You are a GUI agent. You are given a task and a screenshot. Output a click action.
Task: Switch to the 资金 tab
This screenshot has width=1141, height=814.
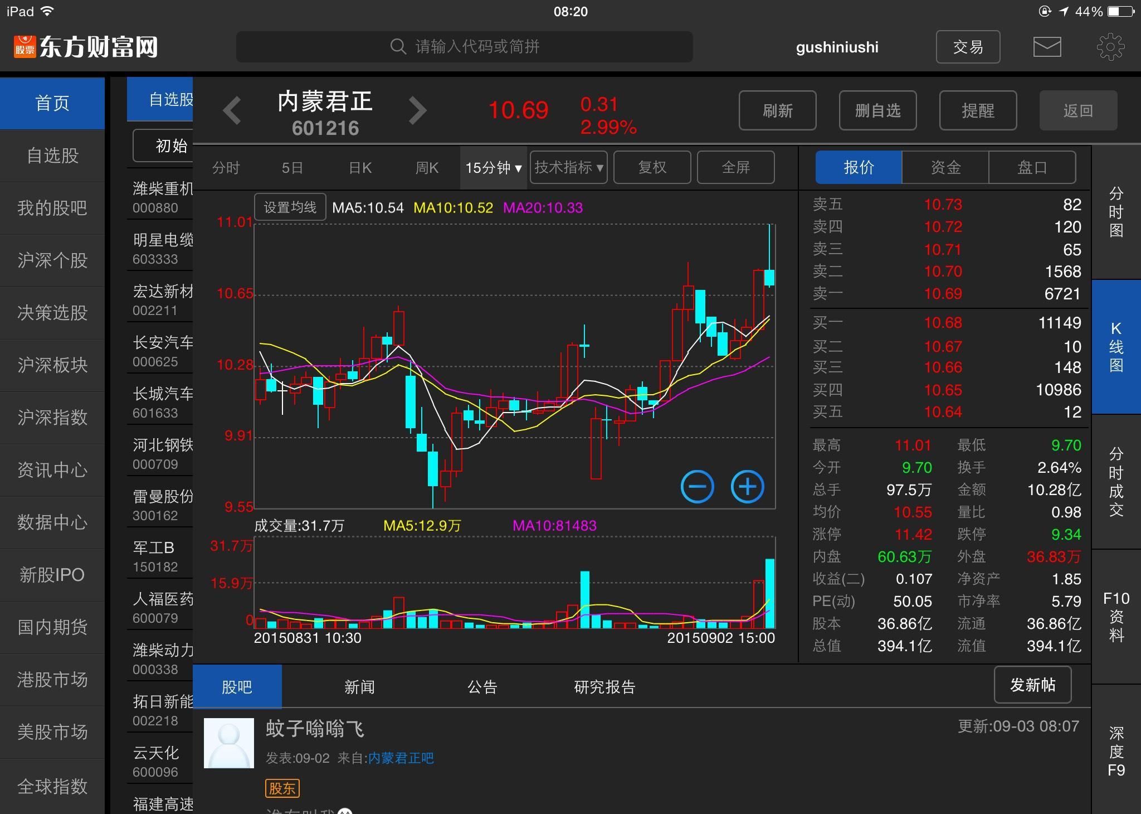[944, 167]
